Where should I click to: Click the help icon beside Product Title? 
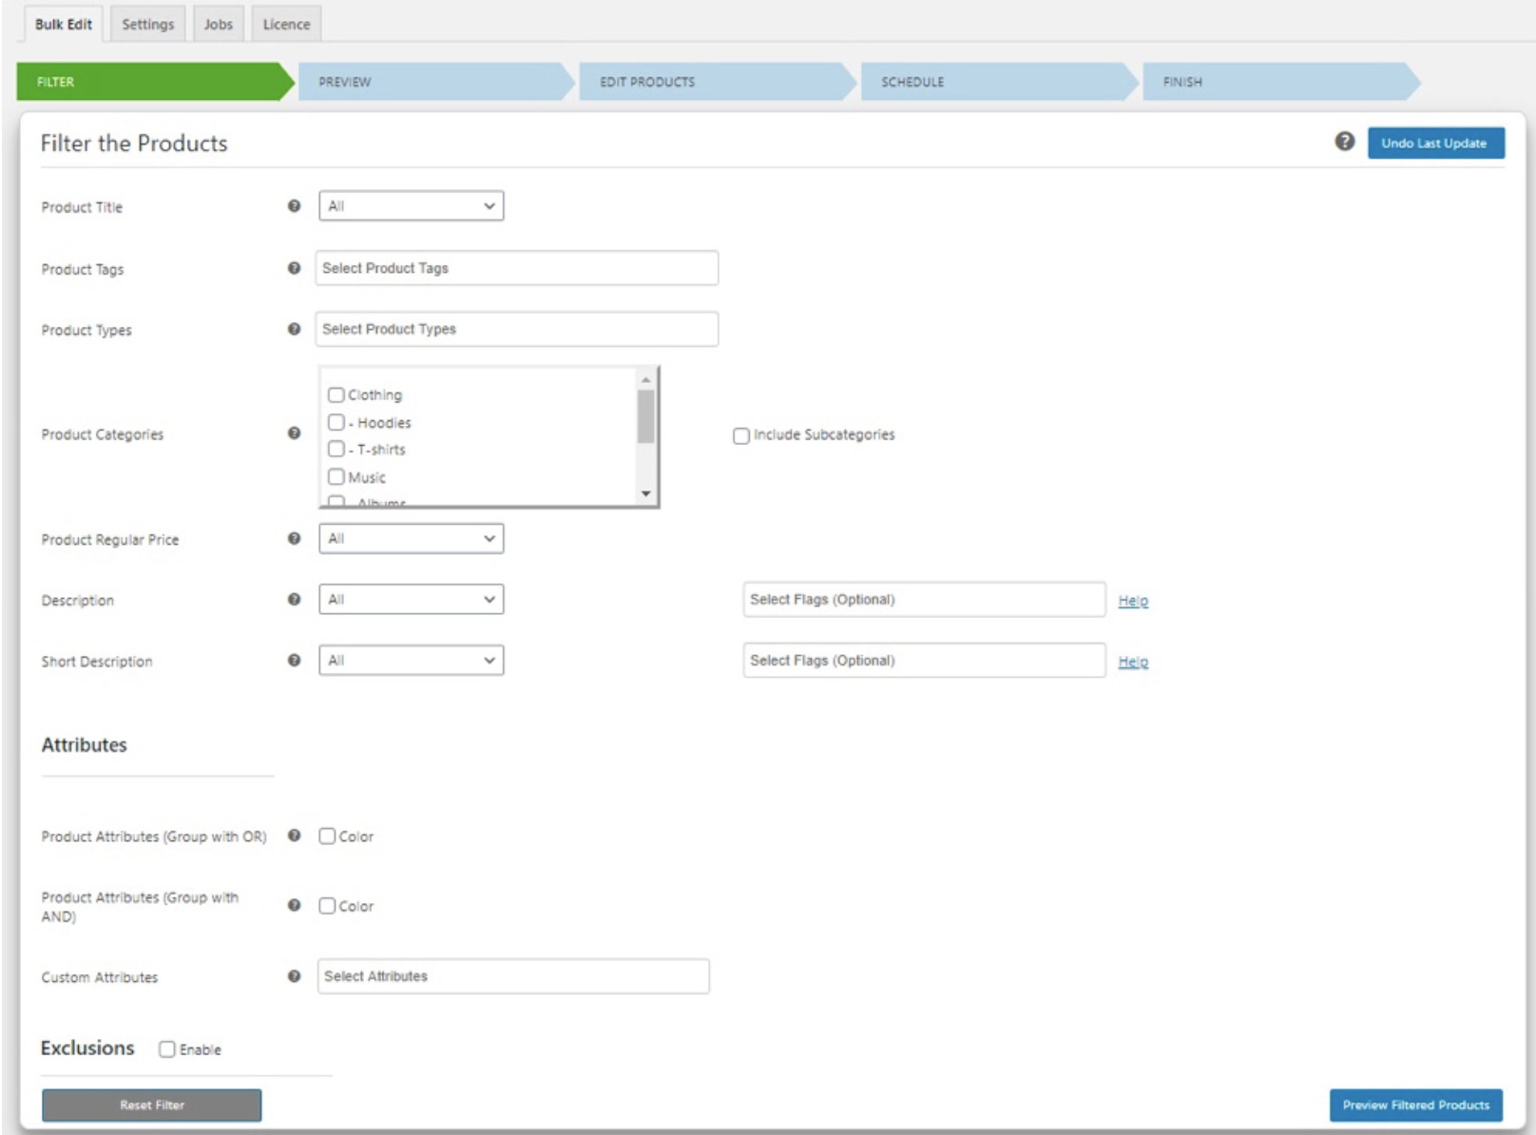tap(294, 206)
